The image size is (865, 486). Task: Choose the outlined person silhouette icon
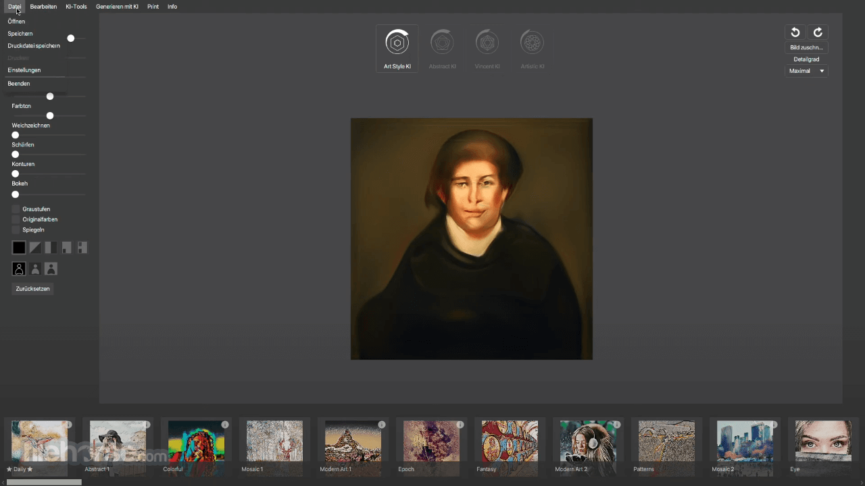[x=19, y=269]
